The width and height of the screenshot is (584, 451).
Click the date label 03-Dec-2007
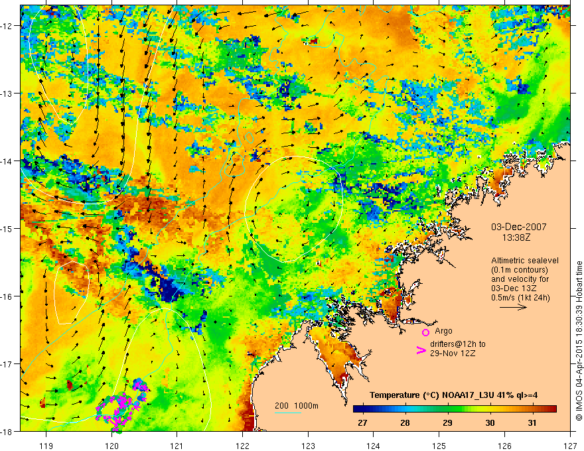coord(519,227)
